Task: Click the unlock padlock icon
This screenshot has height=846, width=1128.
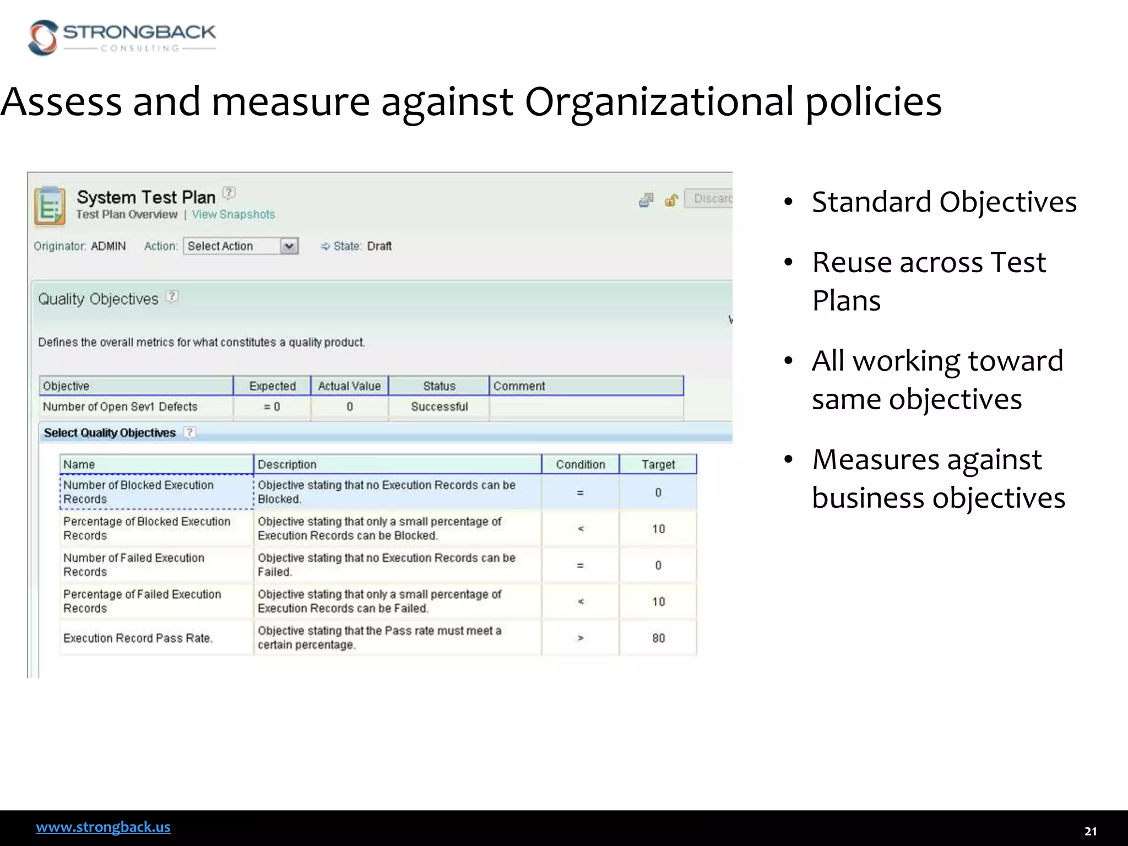Action: coord(671,199)
